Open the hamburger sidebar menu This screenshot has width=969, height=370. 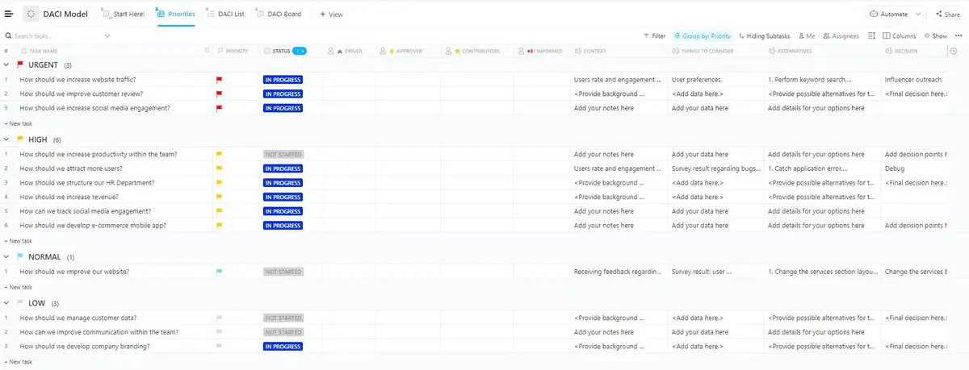[x=9, y=14]
